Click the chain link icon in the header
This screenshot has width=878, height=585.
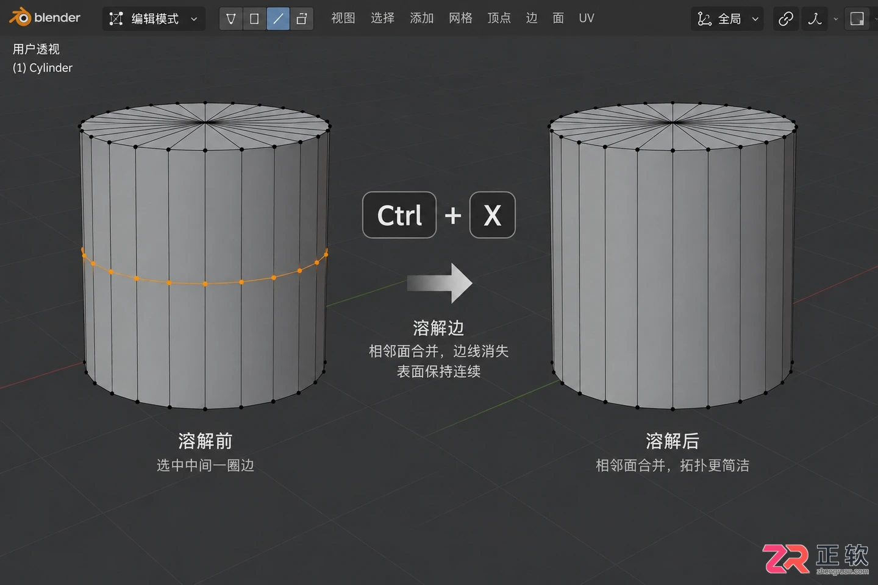786,19
